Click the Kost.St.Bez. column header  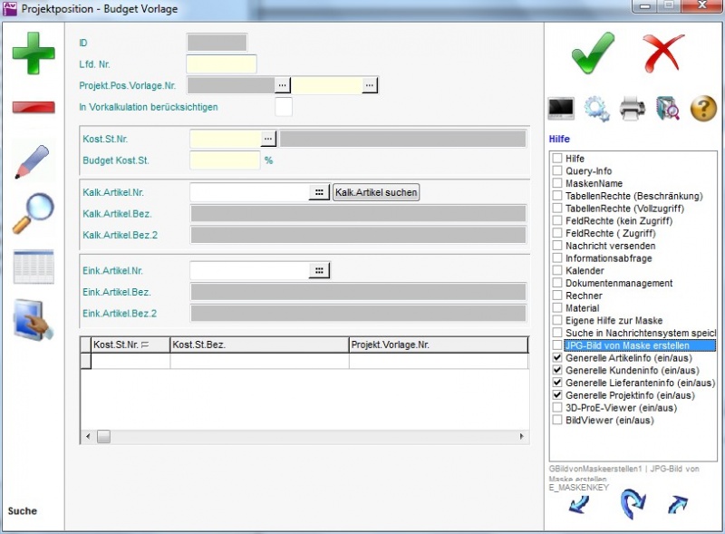(258, 345)
